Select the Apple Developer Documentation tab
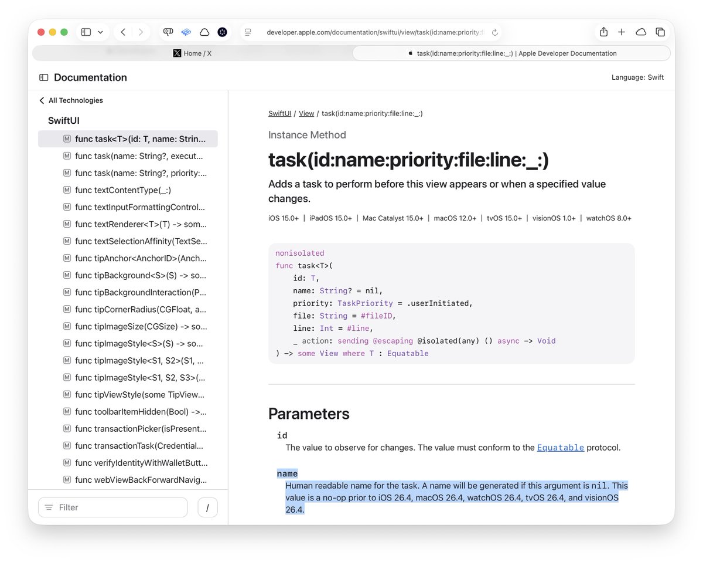 [x=511, y=53]
